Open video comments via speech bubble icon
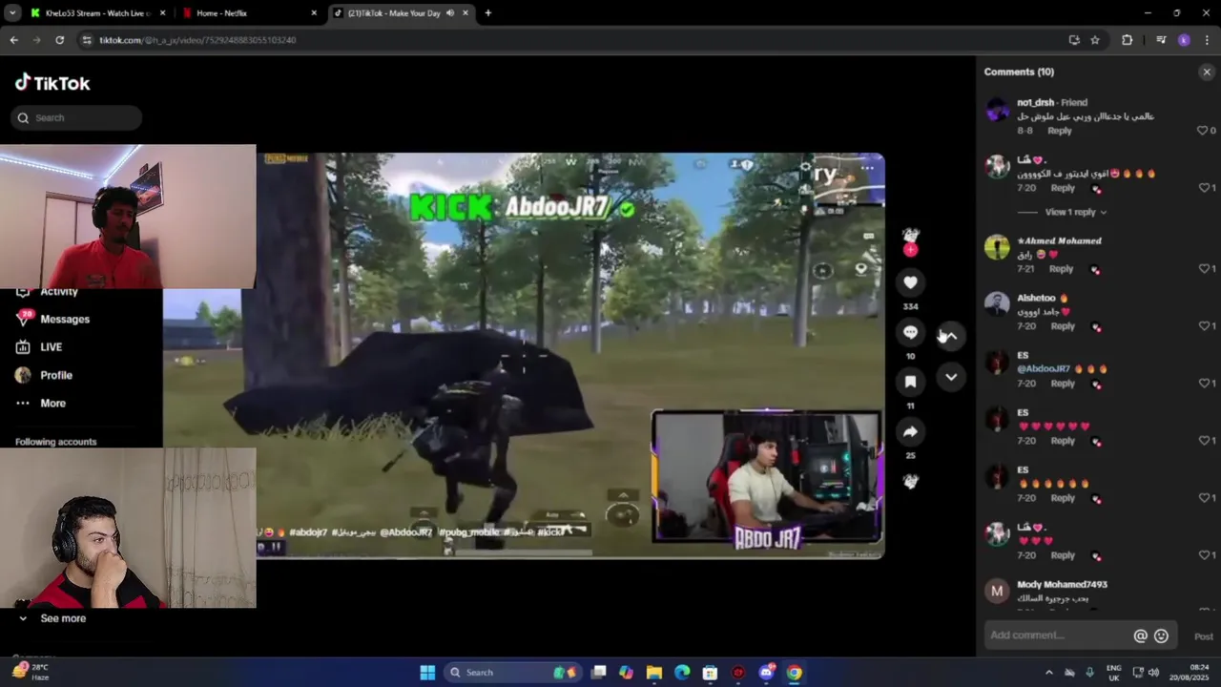Screen dimensions: 1221x687 (x=910, y=332)
